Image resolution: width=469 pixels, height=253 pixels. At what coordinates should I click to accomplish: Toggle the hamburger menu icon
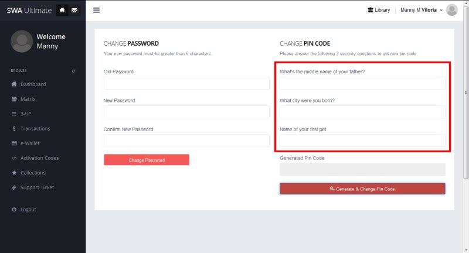96,10
